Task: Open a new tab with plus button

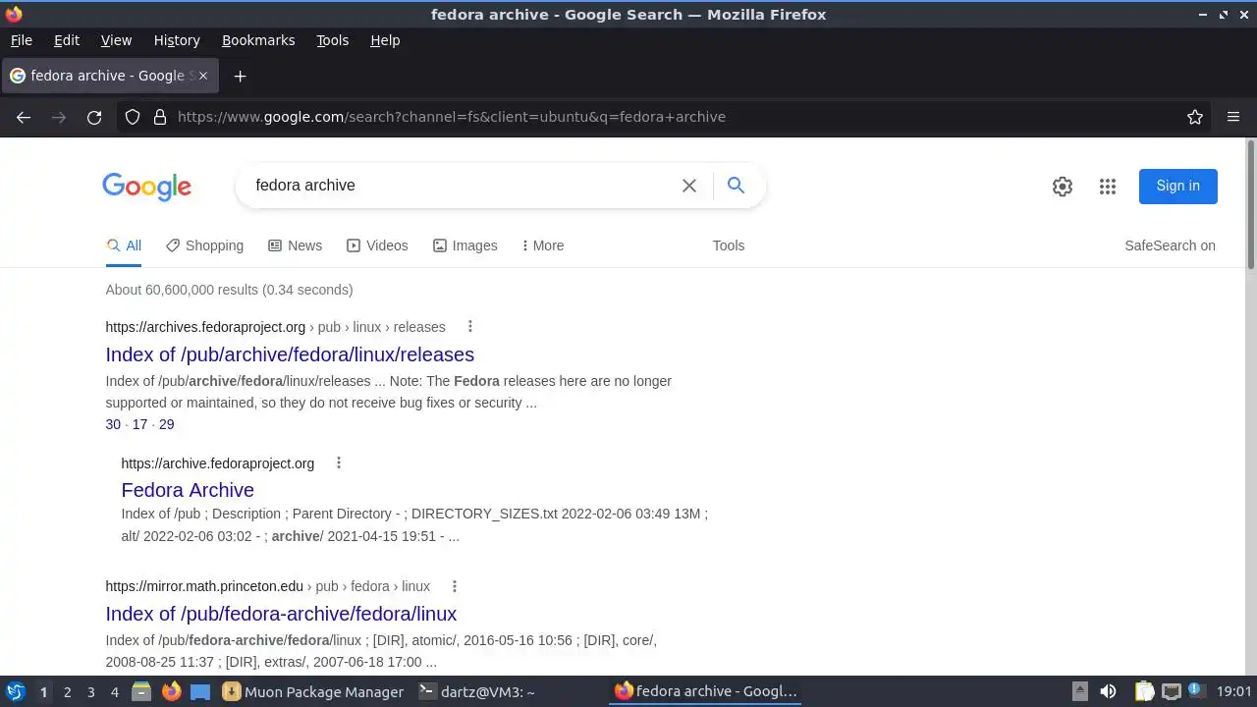Action: click(x=240, y=76)
